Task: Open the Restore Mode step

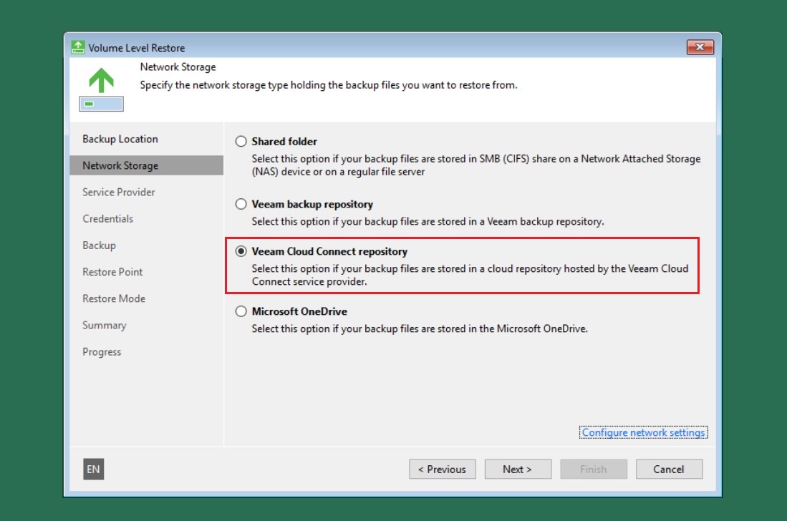Action: tap(114, 298)
